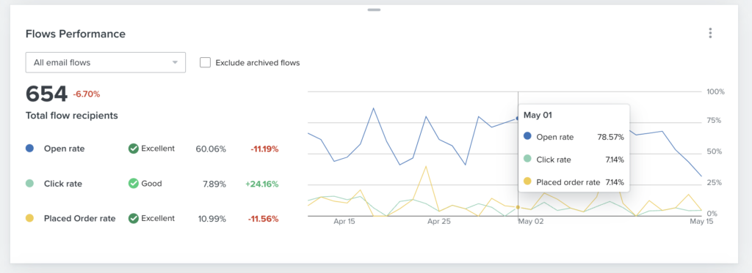The image size is (752, 273).
Task: Click the Total flow recipients label
Action: coord(71,116)
